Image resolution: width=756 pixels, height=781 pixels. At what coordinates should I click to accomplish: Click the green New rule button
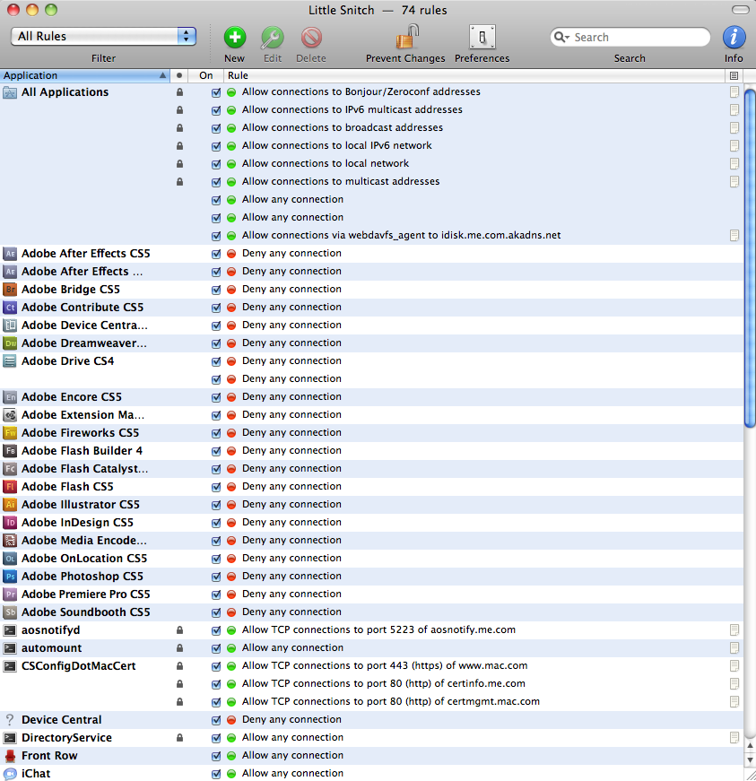click(x=235, y=38)
